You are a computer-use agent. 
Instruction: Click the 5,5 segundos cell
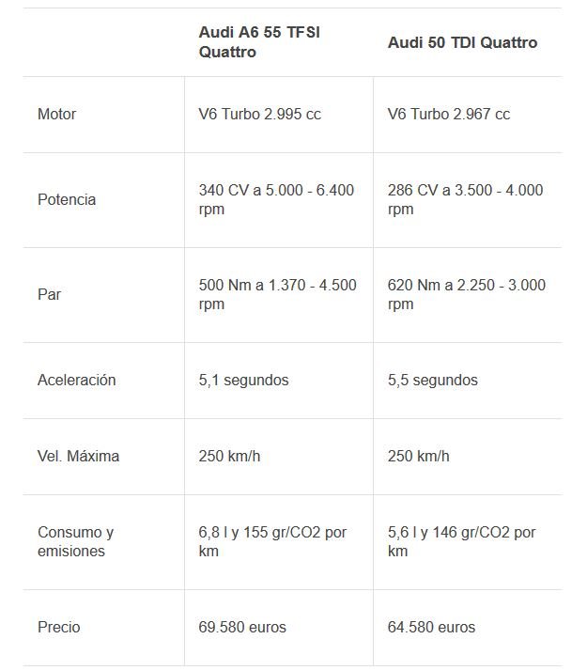coord(432,380)
